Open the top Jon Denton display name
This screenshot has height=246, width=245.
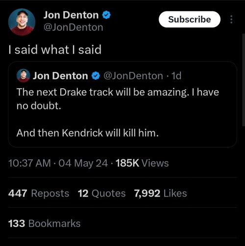71,15
